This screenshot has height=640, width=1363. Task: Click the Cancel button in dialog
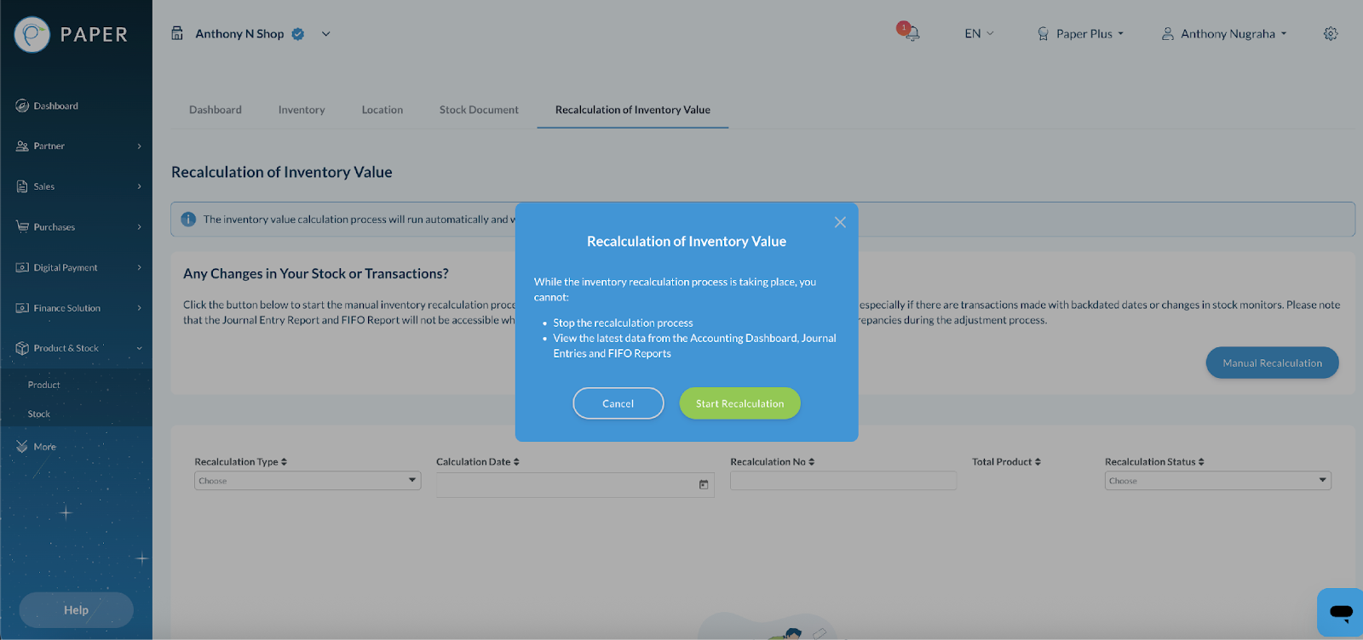coord(618,403)
